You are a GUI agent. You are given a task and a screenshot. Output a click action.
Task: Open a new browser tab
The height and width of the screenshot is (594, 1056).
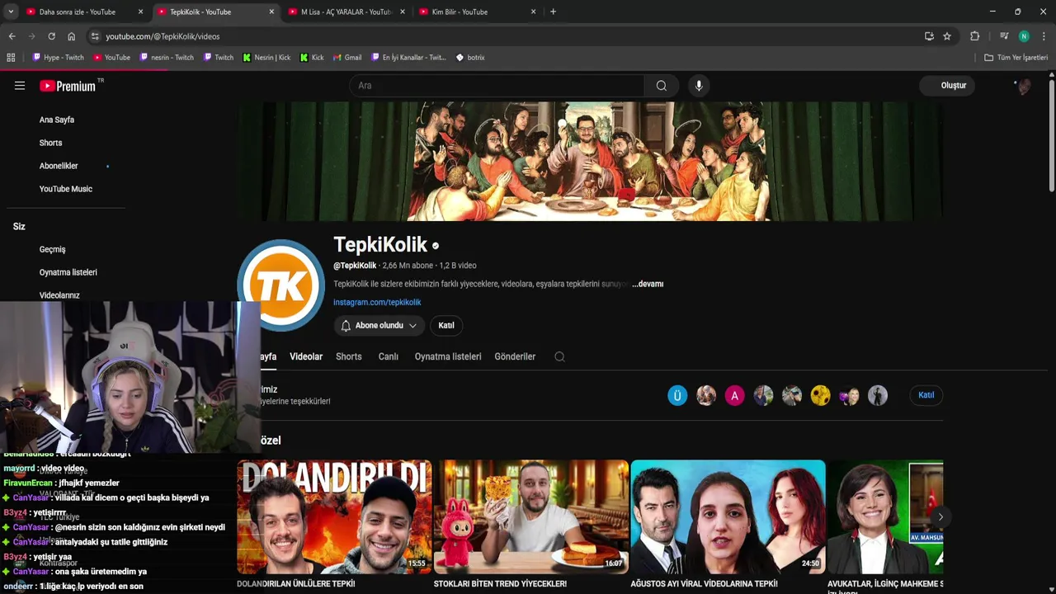click(553, 12)
